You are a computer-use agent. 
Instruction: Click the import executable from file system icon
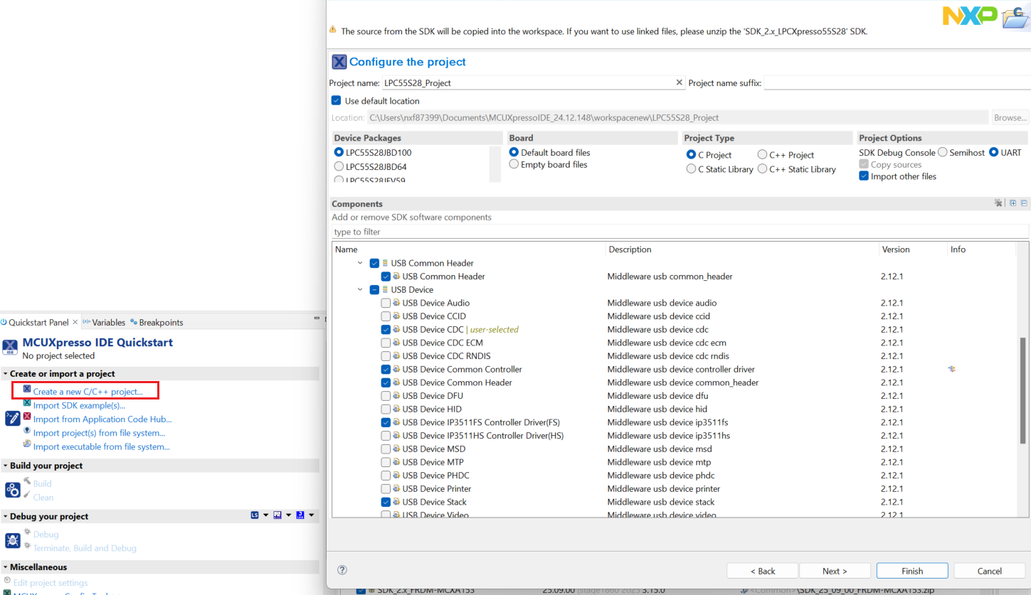click(27, 444)
